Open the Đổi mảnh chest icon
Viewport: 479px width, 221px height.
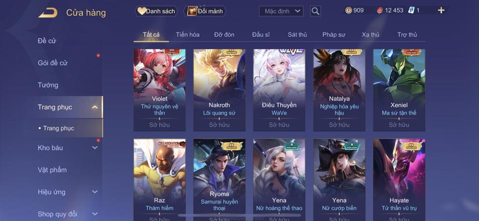coord(192,11)
